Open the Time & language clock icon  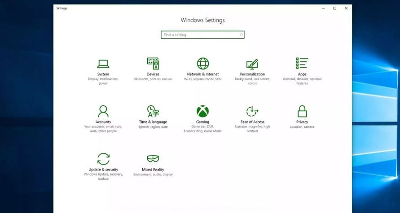pyautogui.click(x=153, y=111)
